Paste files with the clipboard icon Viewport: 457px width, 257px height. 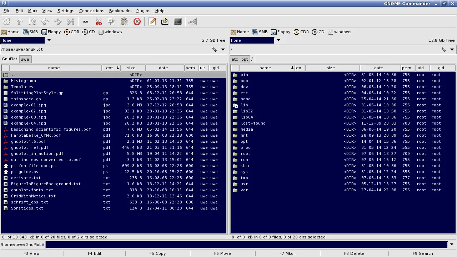click(124, 21)
